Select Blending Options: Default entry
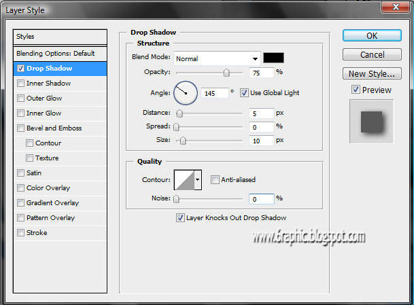 60,54
